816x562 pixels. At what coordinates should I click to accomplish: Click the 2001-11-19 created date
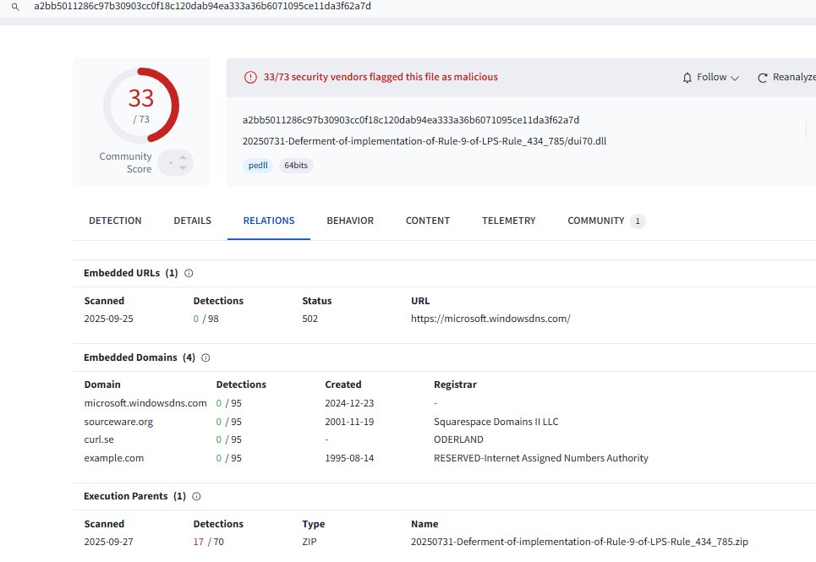point(349,422)
